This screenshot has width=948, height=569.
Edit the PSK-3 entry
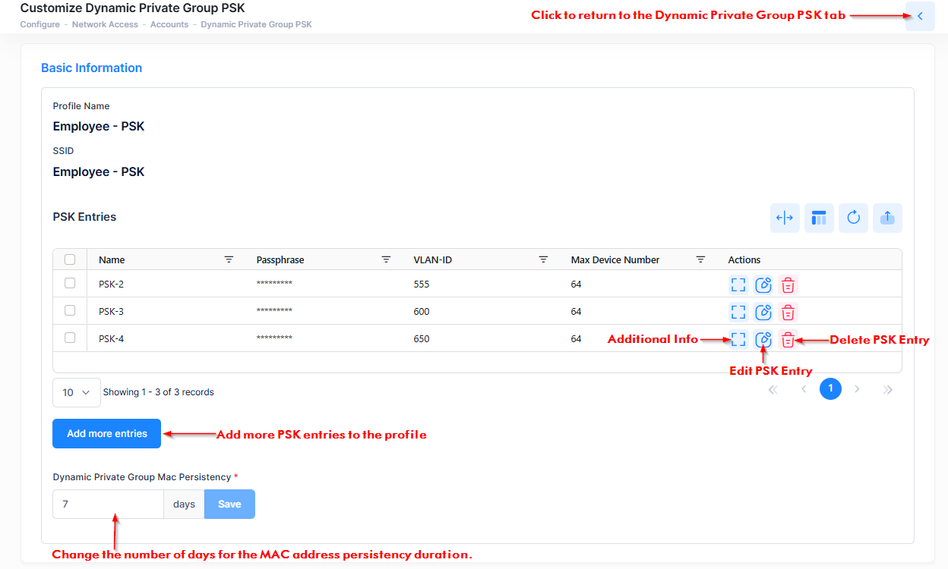[x=763, y=313]
